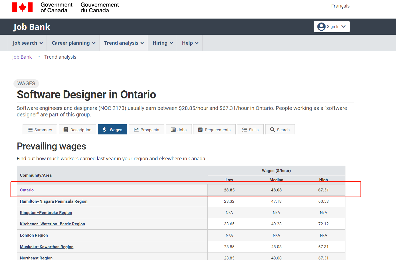396x260 pixels.
Task: Switch language to Français
Action: (340, 6)
